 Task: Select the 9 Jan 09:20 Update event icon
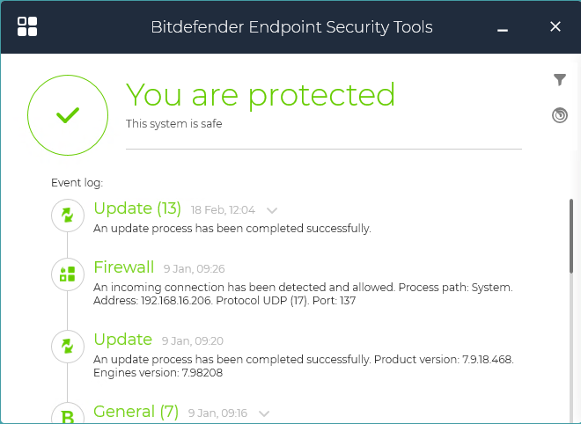pos(68,346)
